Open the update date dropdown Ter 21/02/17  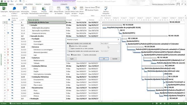click(x=119, y=43)
